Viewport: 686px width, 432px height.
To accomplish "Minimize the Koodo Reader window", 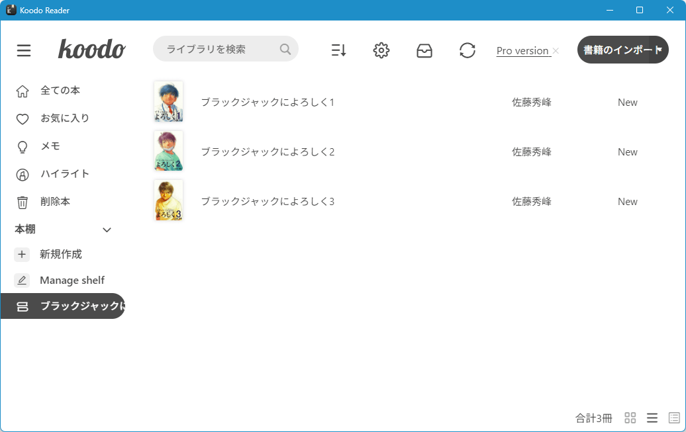I will click(x=609, y=10).
